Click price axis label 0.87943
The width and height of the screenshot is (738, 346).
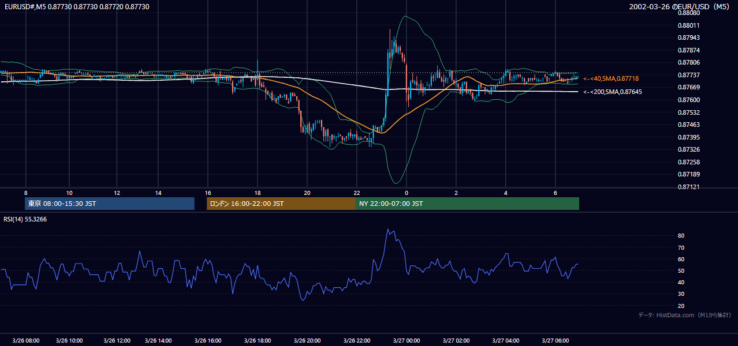click(x=689, y=38)
